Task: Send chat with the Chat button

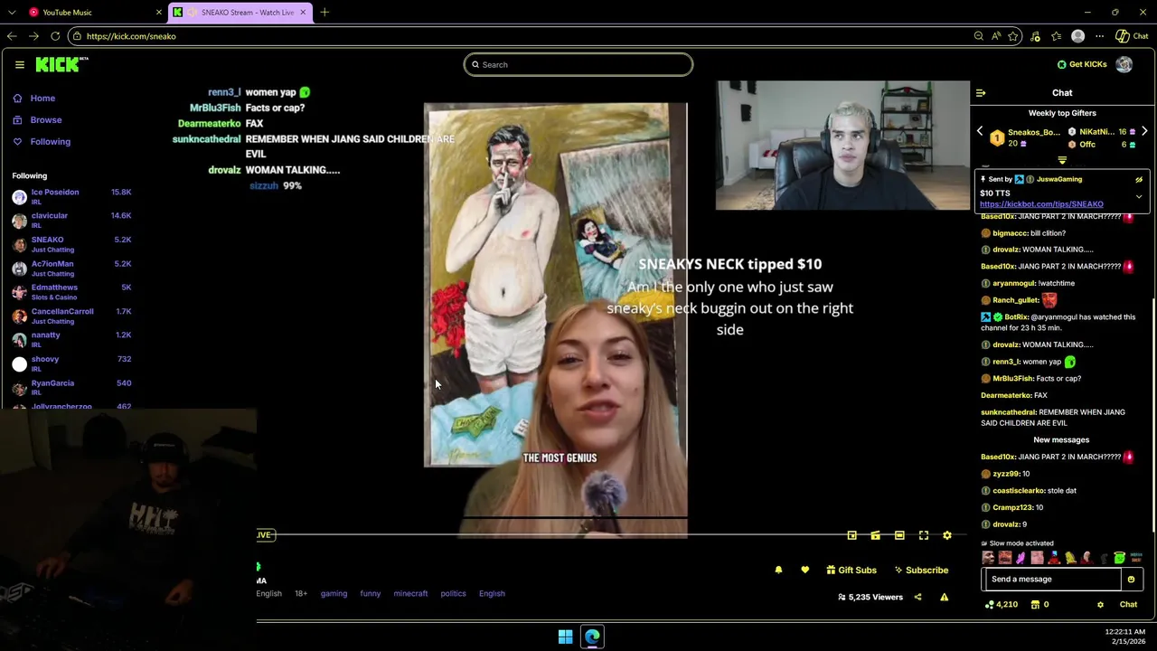Action: [1128, 605]
